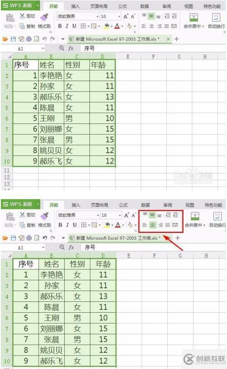Viewport: 227px width, 369px height.
Task: Click Undo arrow in lower window
Action: tap(45, 238)
